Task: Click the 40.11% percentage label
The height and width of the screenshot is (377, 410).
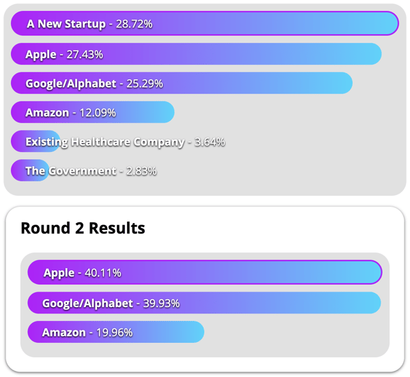Action: [102, 273]
